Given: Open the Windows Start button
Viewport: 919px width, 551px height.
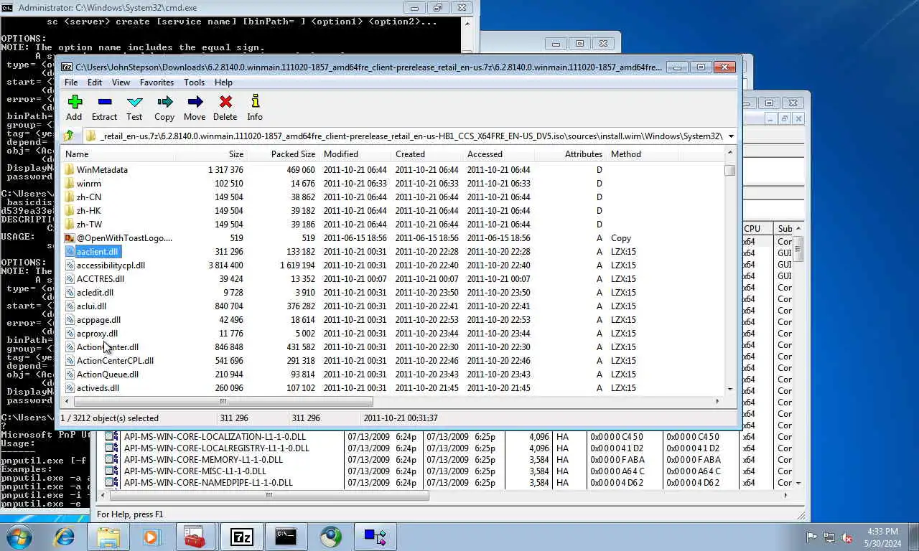Looking at the screenshot, I should pyautogui.click(x=19, y=536).
